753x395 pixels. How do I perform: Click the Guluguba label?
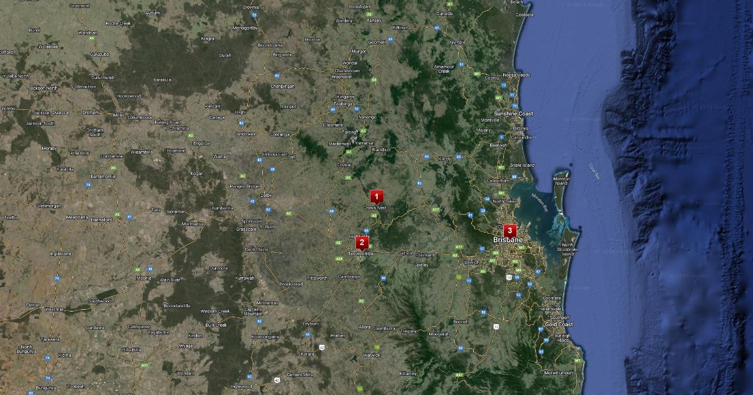click(100, 55)
